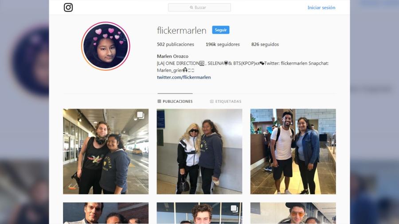Open bottom-left post with man in suit
The image size is (399, 224).
click(x=106, y=213)
